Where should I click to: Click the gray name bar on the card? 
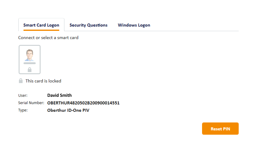[30, 63]
